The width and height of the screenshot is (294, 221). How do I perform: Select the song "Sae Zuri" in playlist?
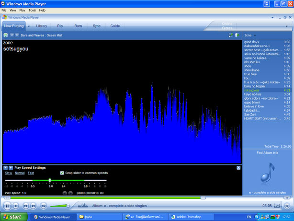(267, 115)
